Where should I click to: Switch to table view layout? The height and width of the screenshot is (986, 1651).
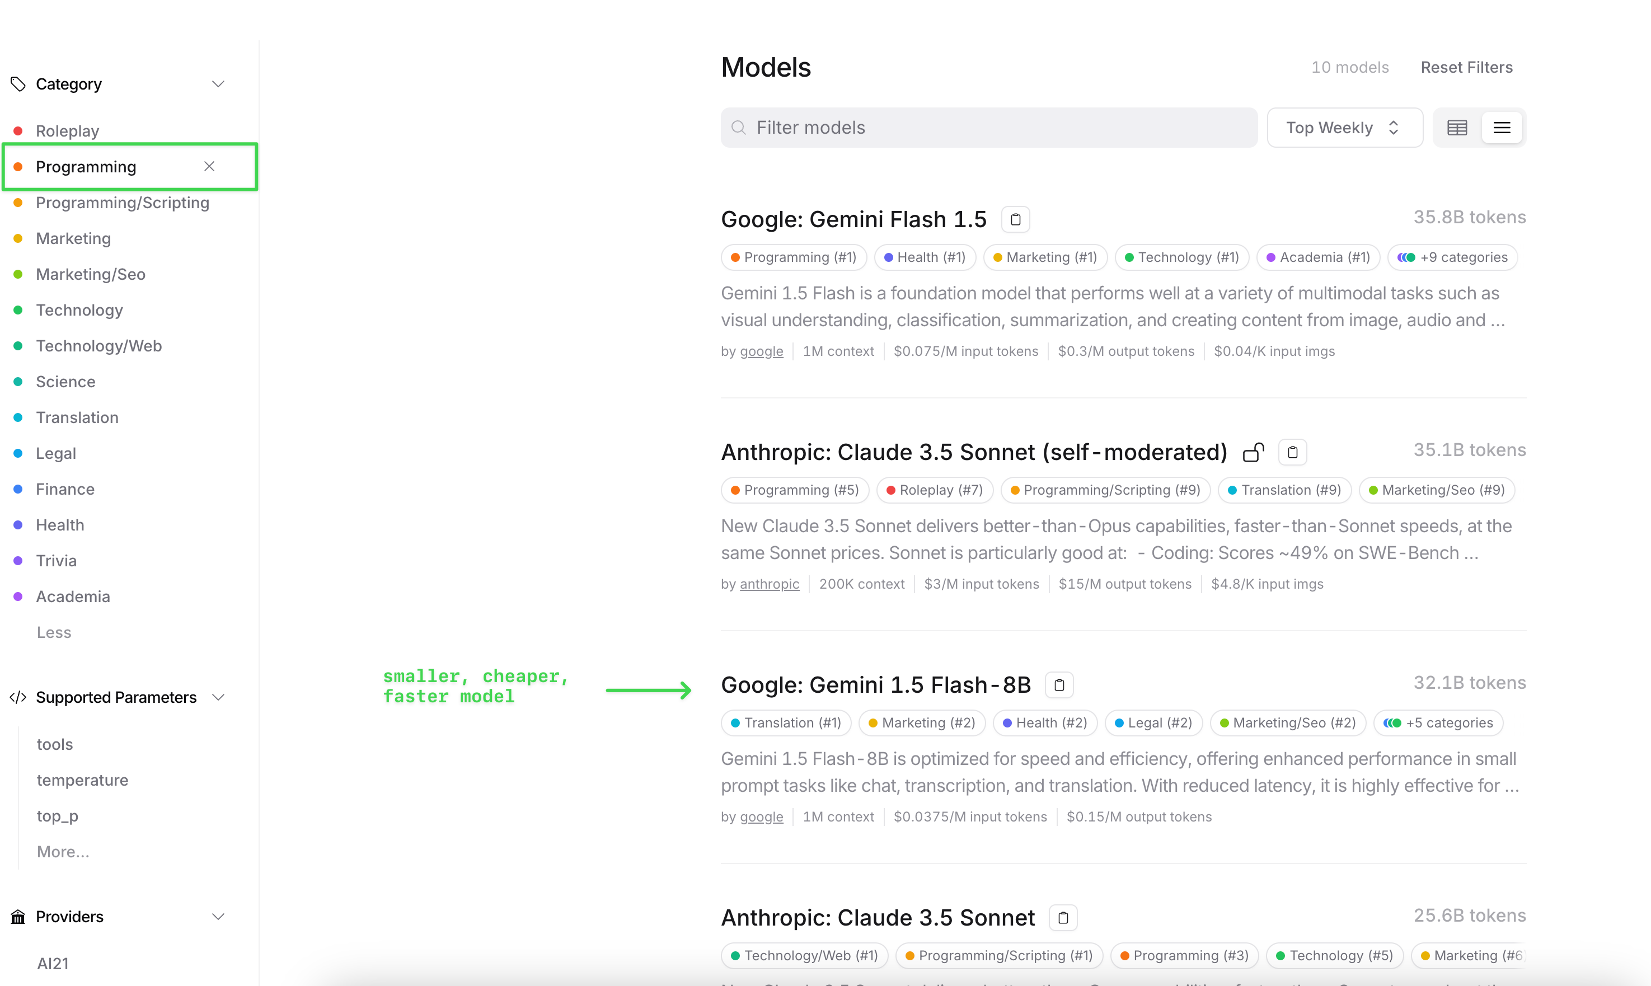[1457, 128]
